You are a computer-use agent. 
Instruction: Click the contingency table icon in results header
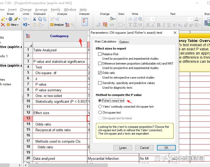[28, 36]
